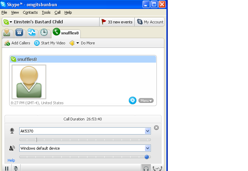Open the History clock tab
This screenshot has width=248, height=171.
coord(44,33)
